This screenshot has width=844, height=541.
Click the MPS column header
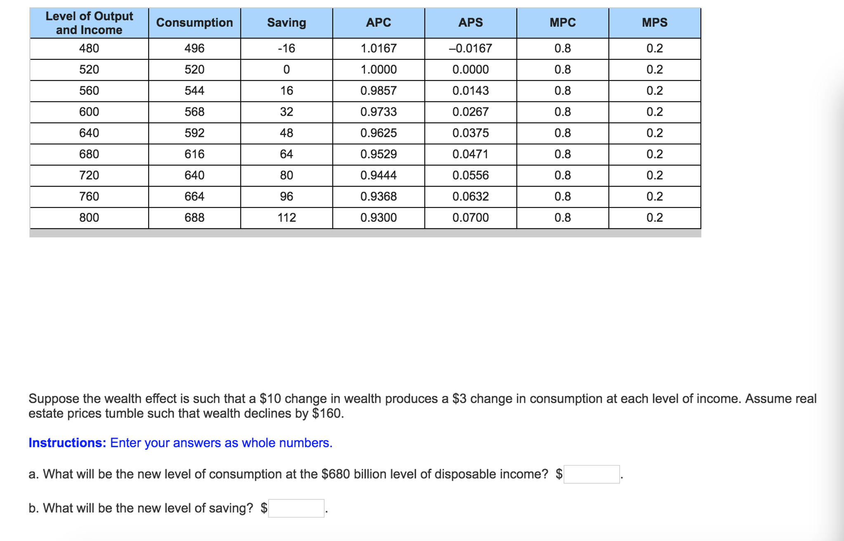click(x=654, y=23)
